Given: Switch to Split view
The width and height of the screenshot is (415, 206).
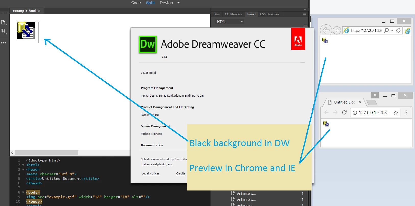Looking at the screenshot, I should tap(151, 3).
